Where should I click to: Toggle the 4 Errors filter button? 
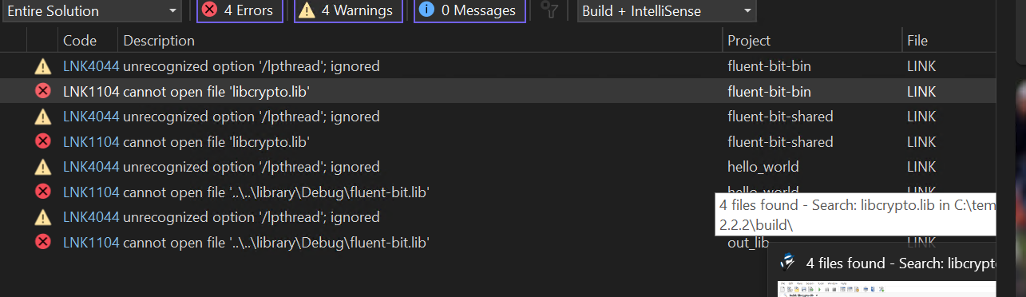[x=240, y=10]
